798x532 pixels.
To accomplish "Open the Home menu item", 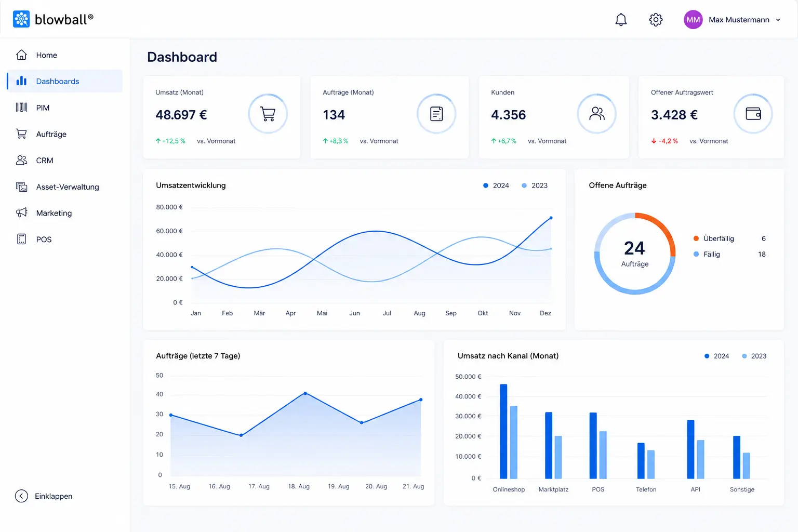I will pos(65,55).
